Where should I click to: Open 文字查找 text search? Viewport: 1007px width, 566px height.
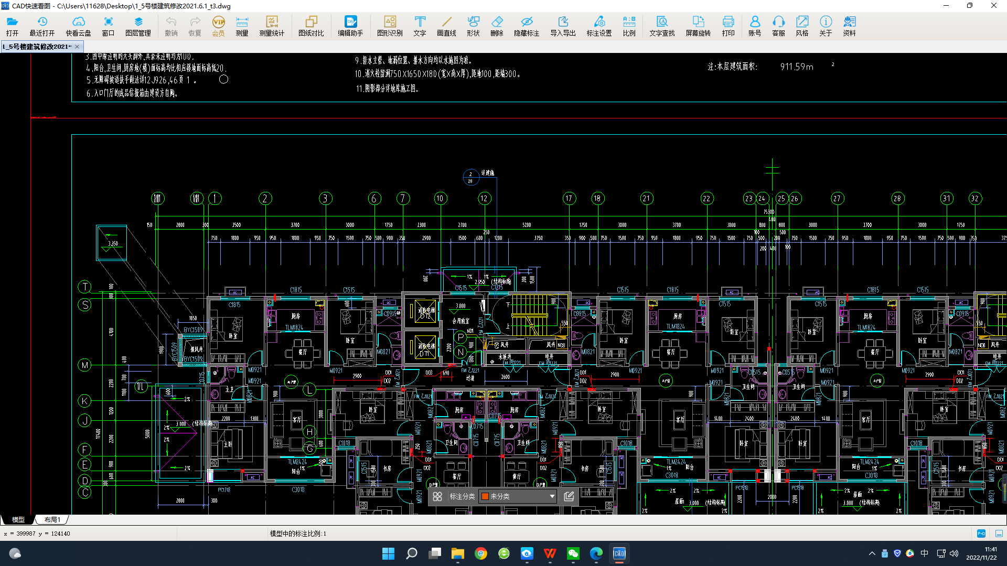coord(662,26)
